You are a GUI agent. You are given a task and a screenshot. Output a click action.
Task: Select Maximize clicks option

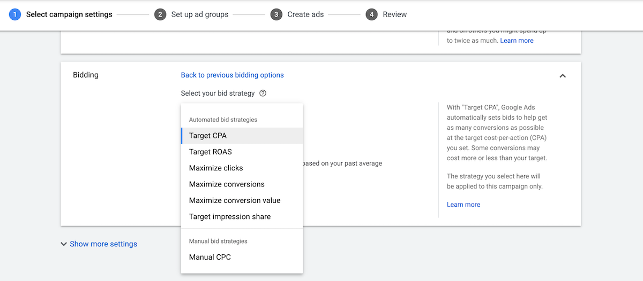click(x=216, y=168)
